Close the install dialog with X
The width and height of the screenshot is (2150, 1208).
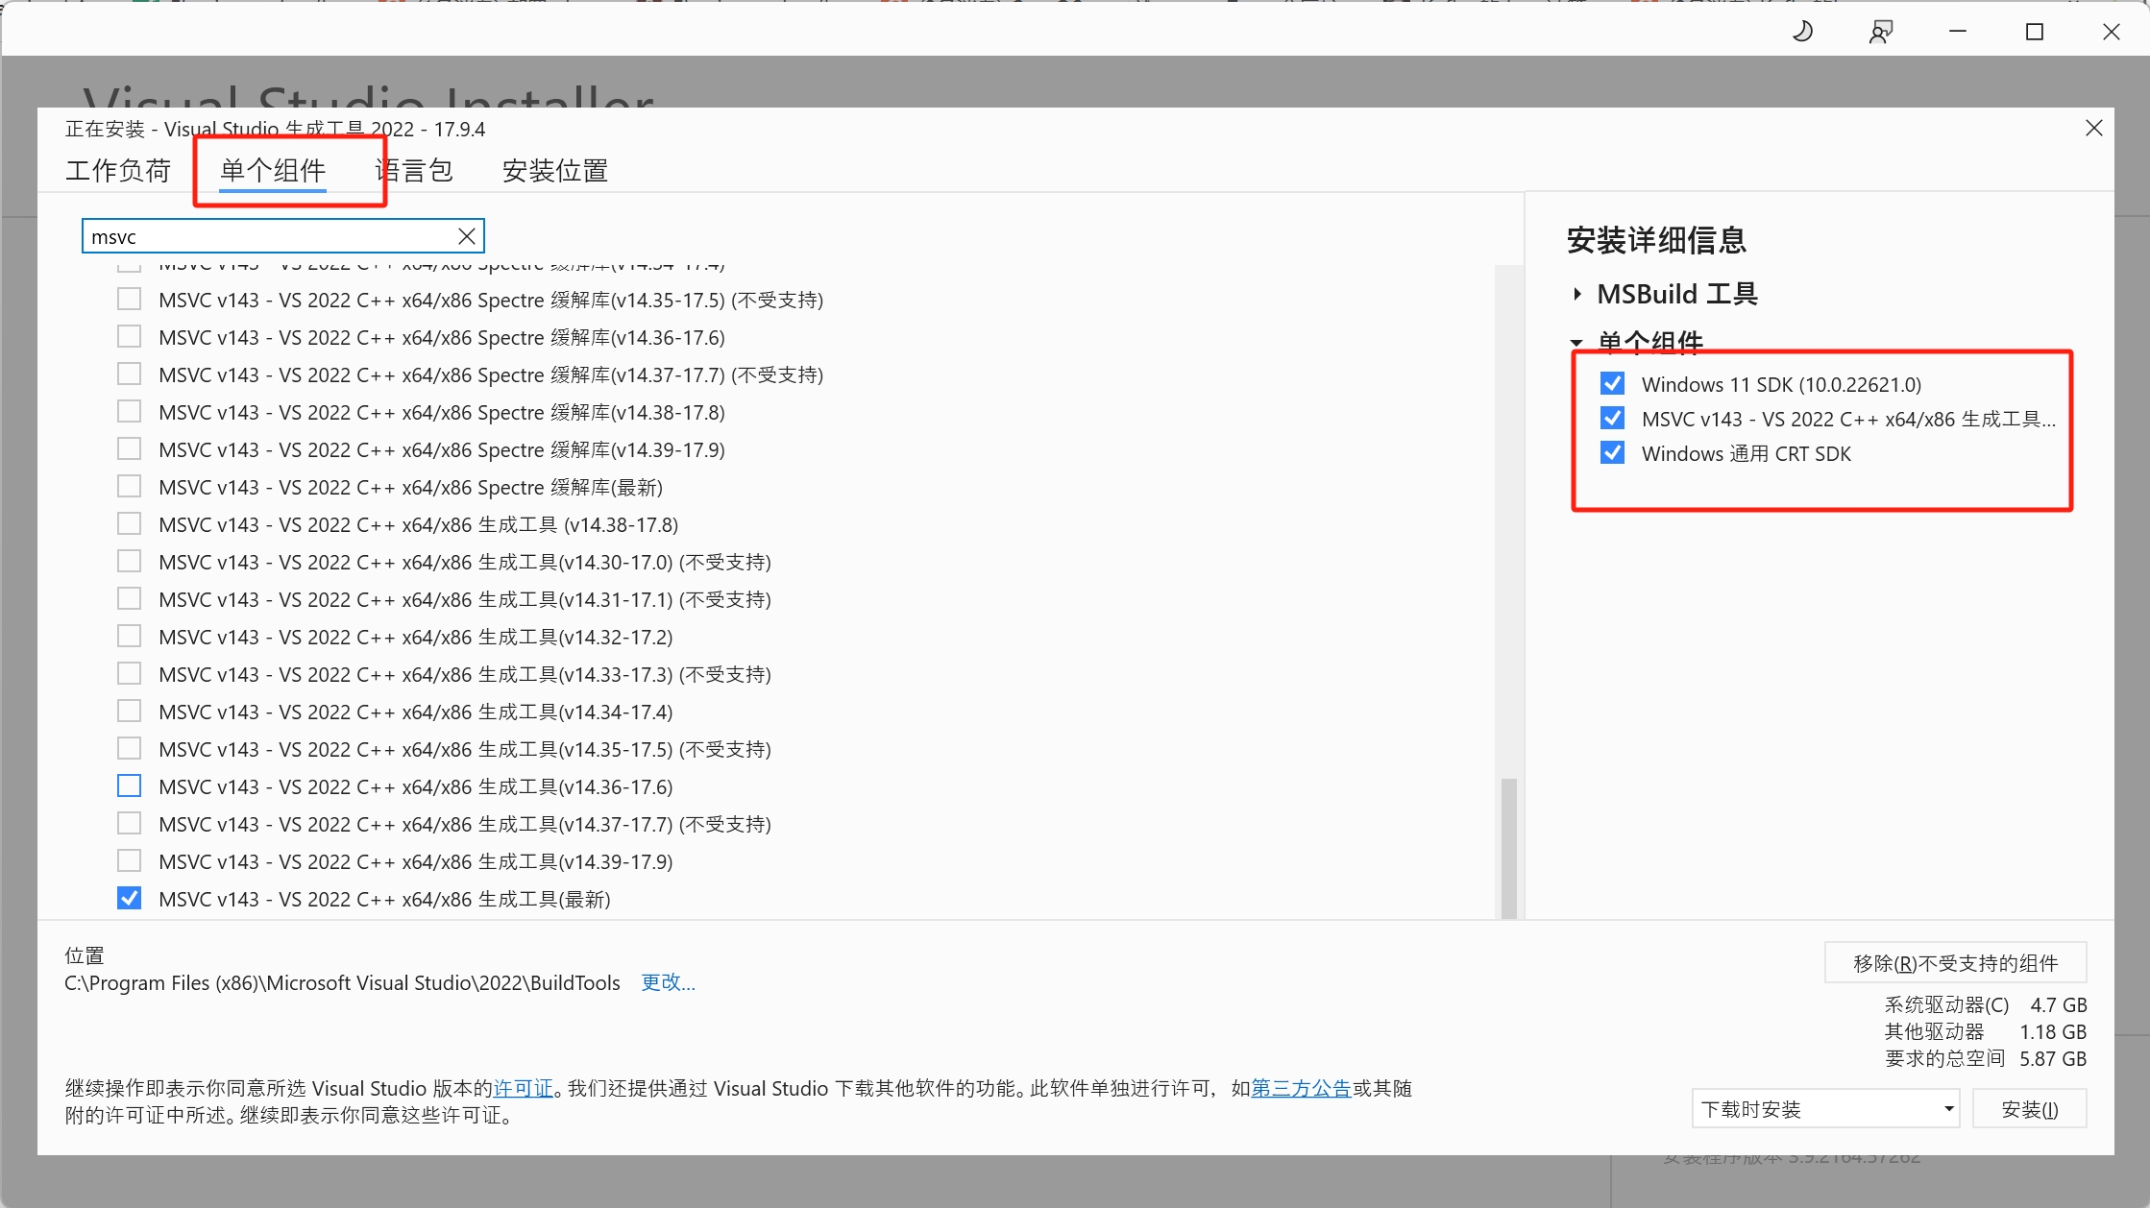click(2094, 128)
